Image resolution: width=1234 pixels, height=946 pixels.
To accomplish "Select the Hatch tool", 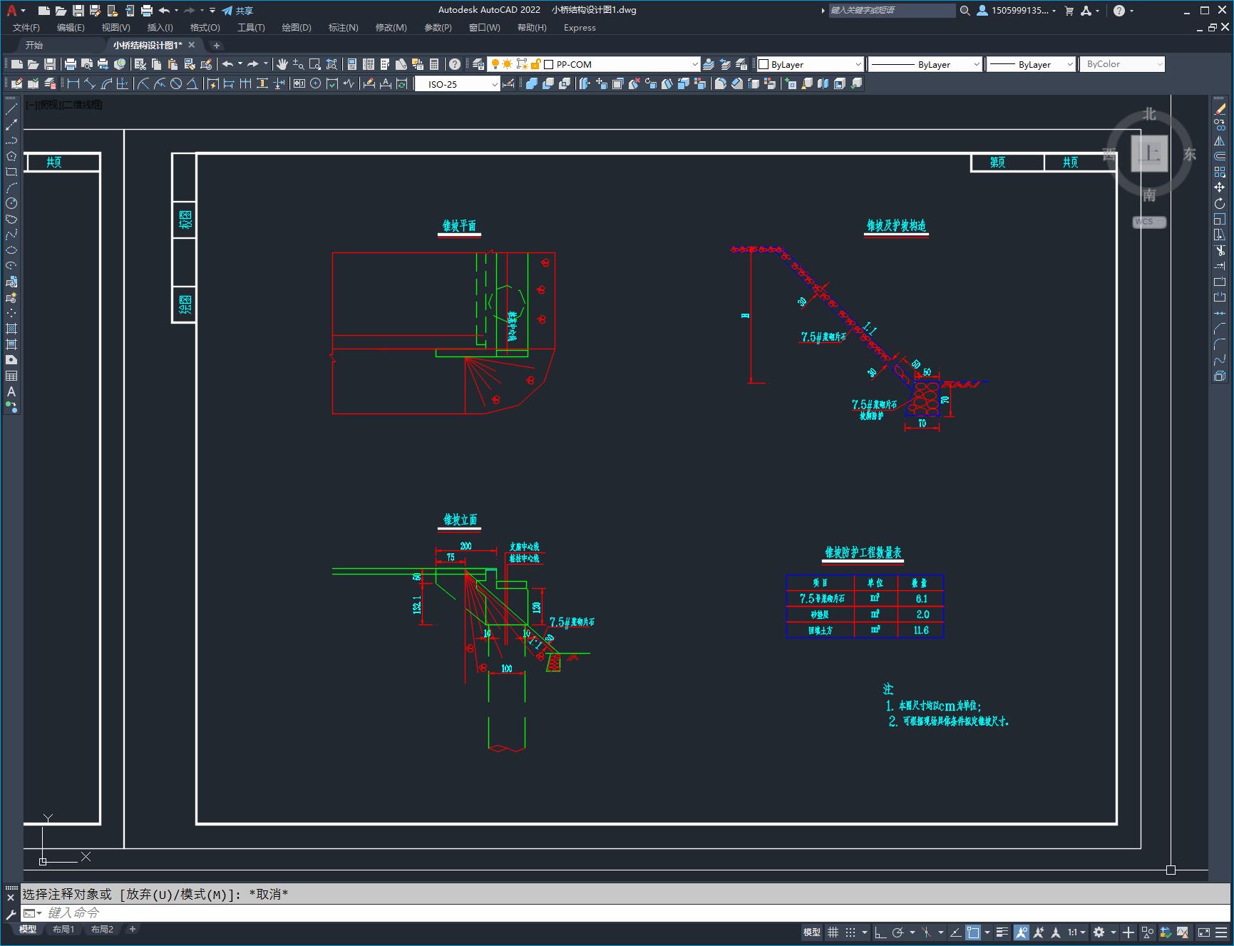I will 11,329.
